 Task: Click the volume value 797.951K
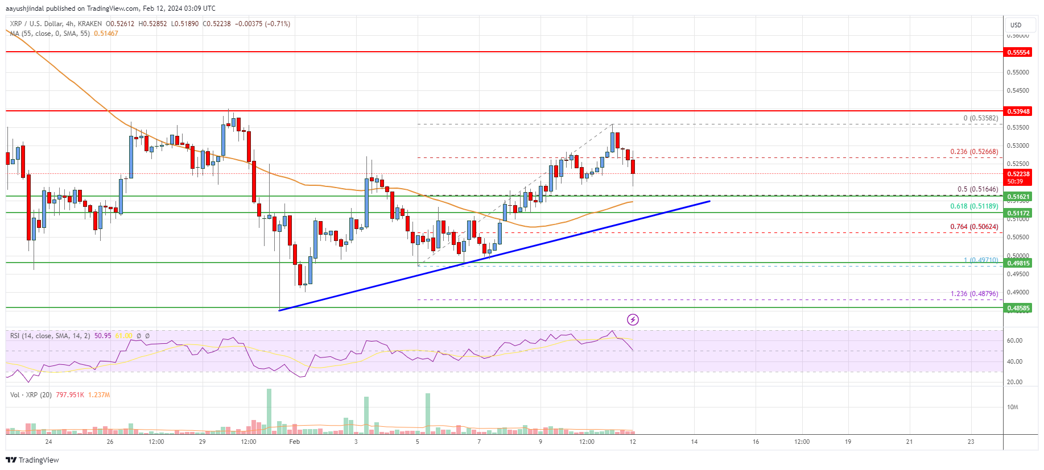[70, 394]
